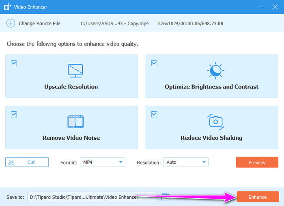Uncheck the Optimize Brightness and Contrast checkbox
Viewport: 284px width, 206px height.
154,63
